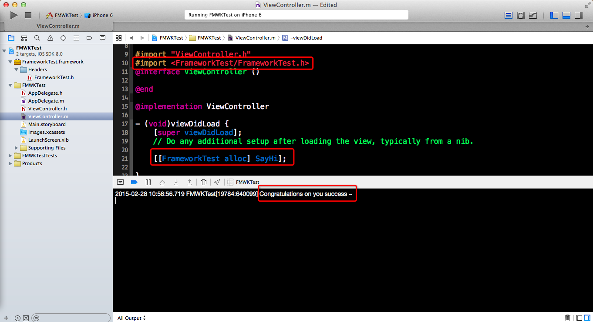Image resolution: width=593 pixels, height=322 pixels.
Task: Click the FMWKTest project in jump bar
Action: (168, 38)
